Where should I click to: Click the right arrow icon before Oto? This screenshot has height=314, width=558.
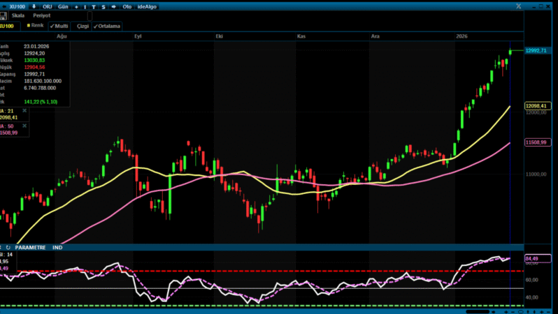tap(114, 6)
